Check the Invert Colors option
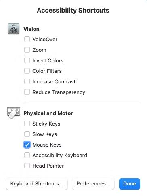Image resolution: width=147 pixels, height=196 pixels. coord(27,60)
